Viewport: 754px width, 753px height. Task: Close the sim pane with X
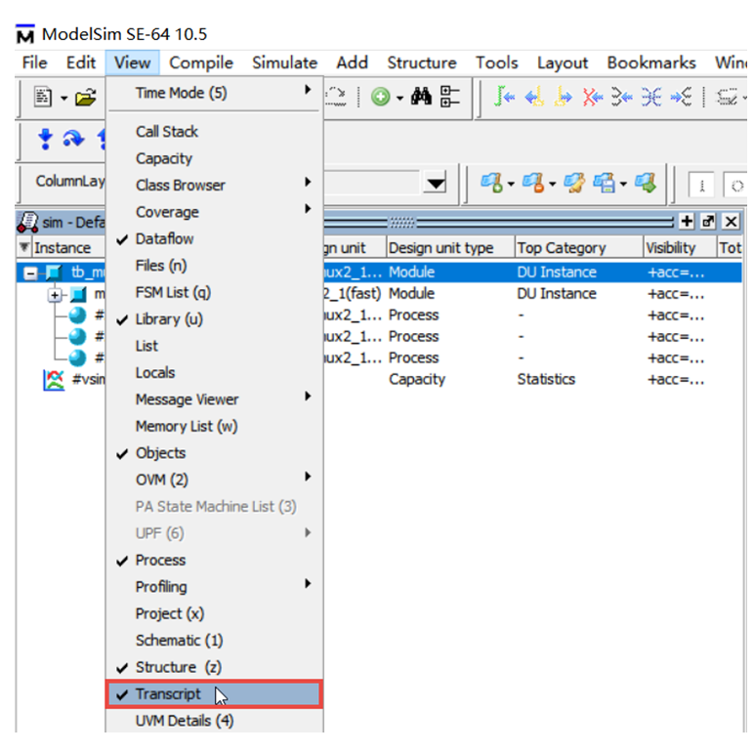point(731,222)
